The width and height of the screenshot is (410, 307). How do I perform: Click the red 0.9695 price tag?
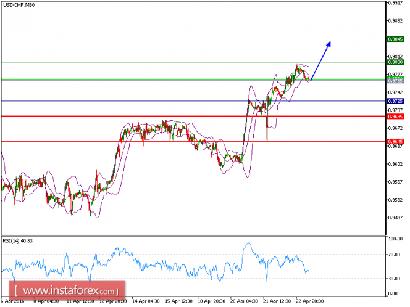pyautogui.click(x=395, y=117)
